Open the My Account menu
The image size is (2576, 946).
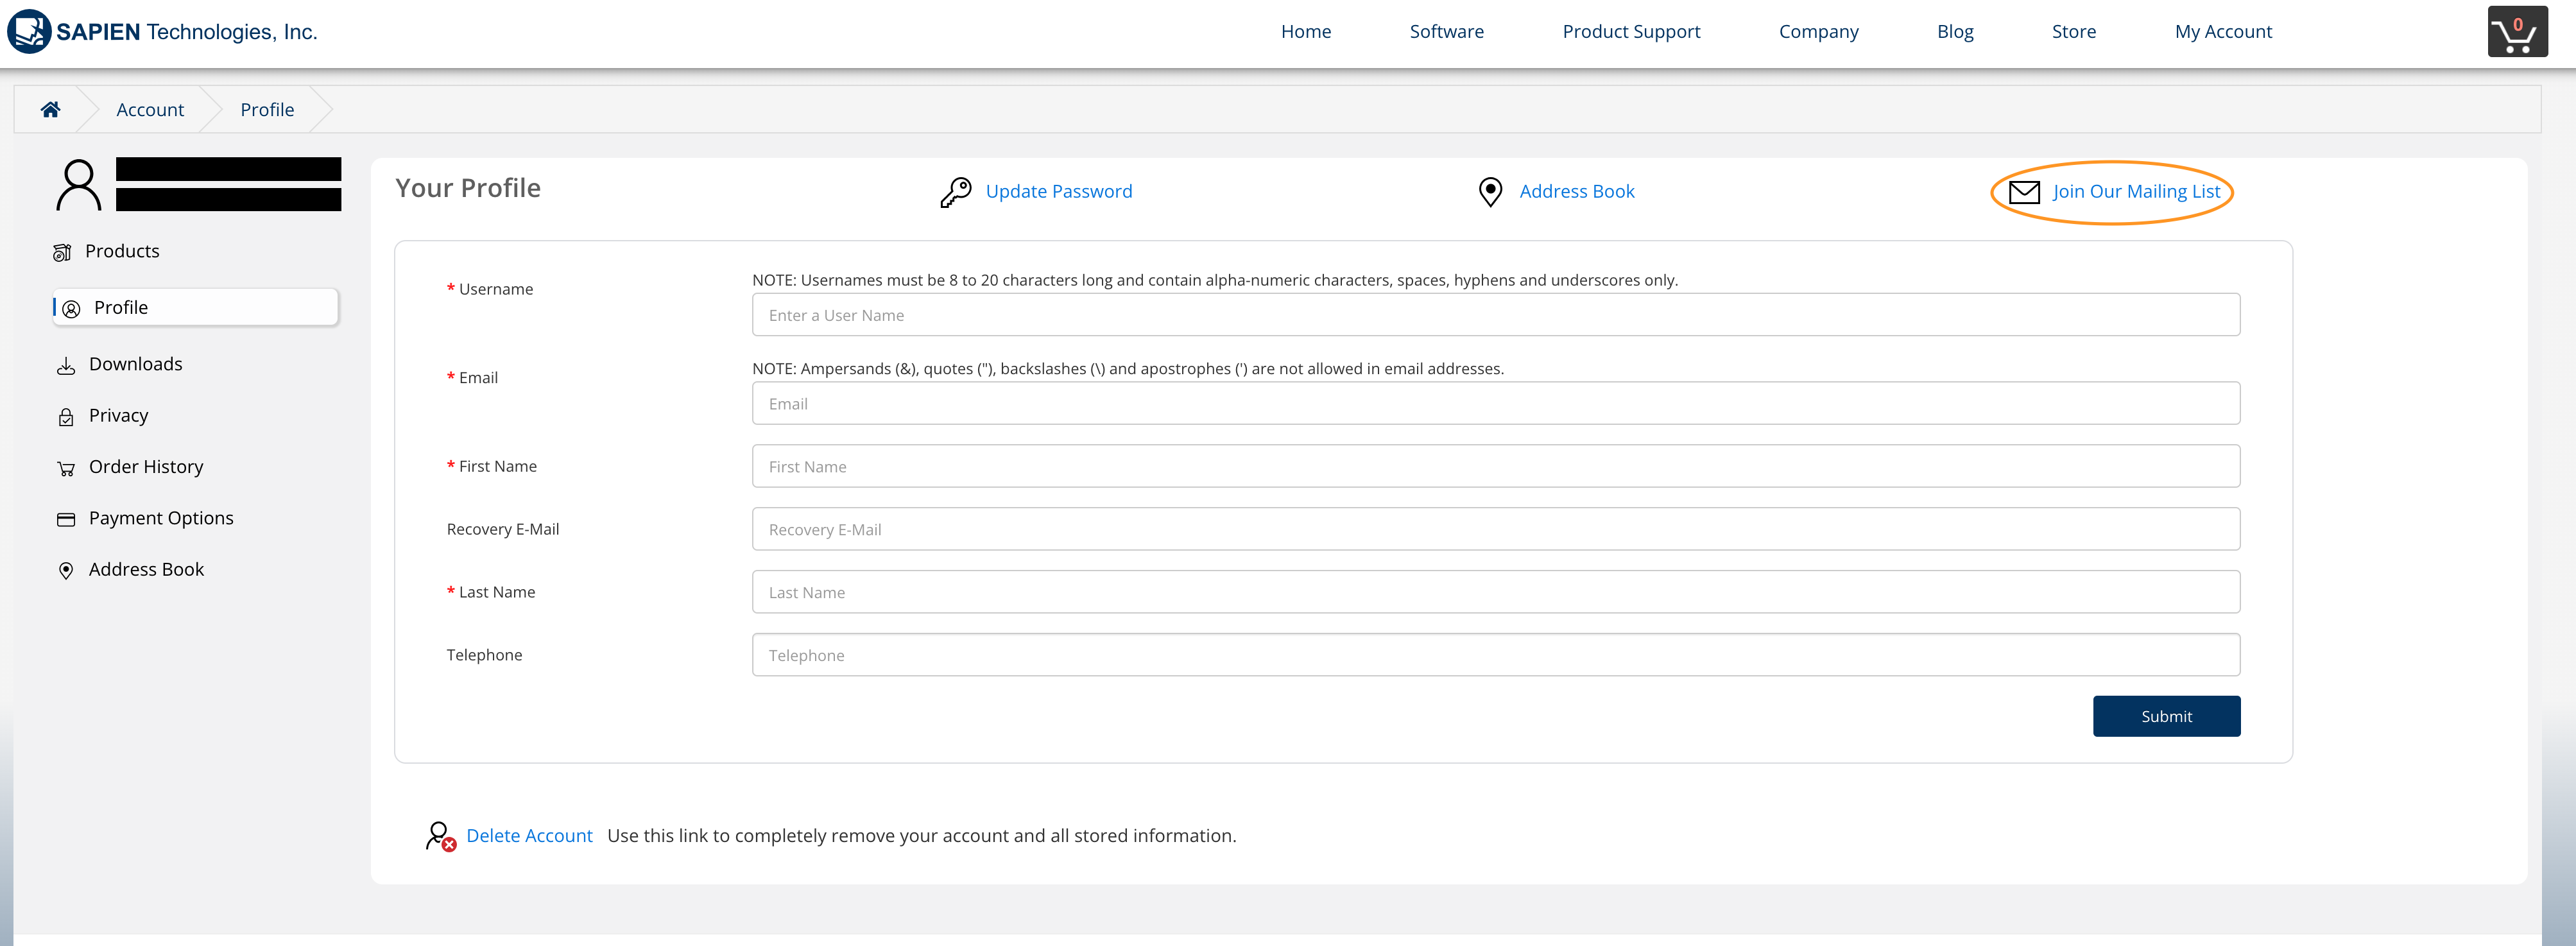2223,32
